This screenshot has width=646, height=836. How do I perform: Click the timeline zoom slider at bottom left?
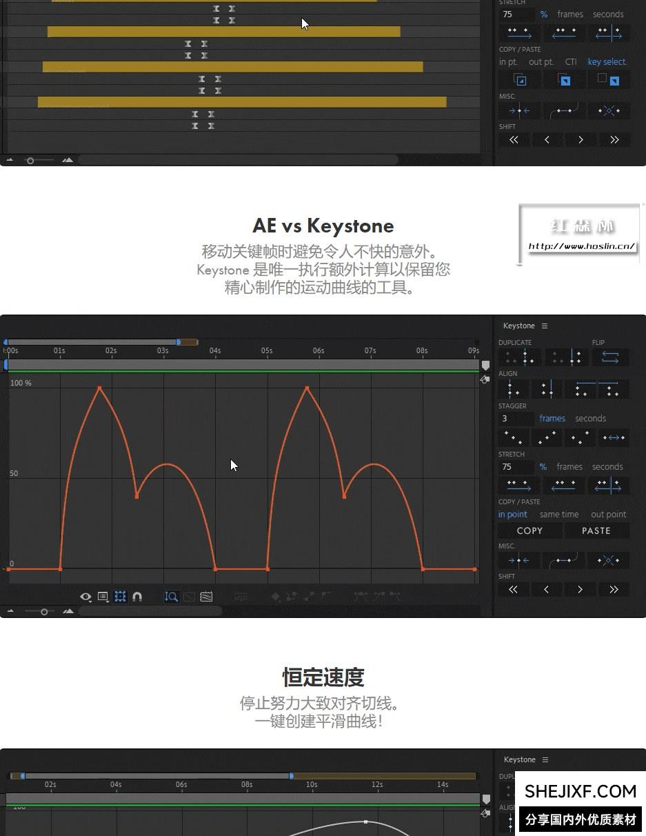[45, 612]
